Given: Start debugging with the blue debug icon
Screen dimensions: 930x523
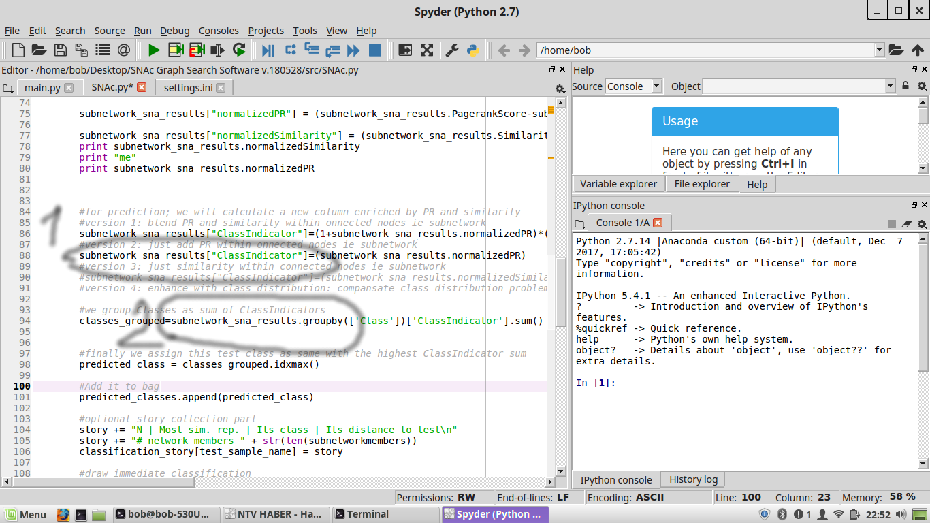Looking at the screenshot, I should pos(268,50).
